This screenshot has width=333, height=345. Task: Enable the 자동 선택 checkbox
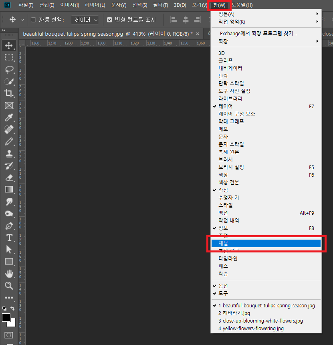(33, 20)
